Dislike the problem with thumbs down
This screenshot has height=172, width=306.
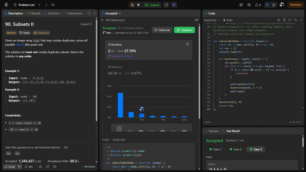20,167
